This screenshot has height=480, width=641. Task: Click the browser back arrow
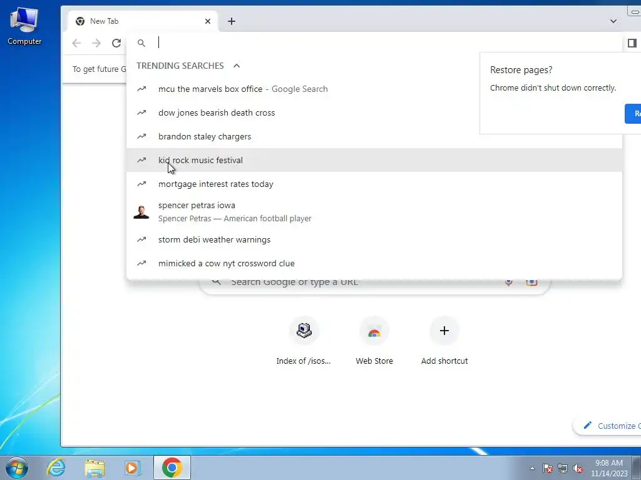click(x=76, y=43)
